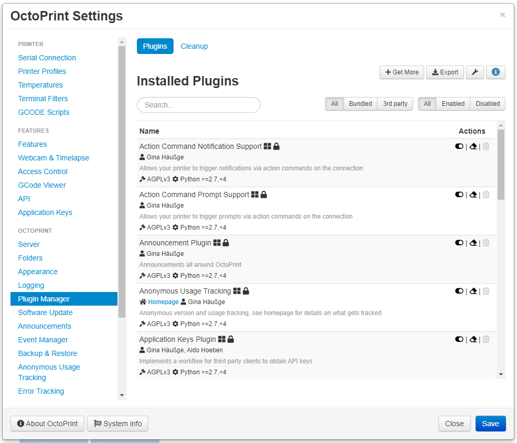Open Software Update settings
This screenshot has width=517, height=443.
click(45, 313)
